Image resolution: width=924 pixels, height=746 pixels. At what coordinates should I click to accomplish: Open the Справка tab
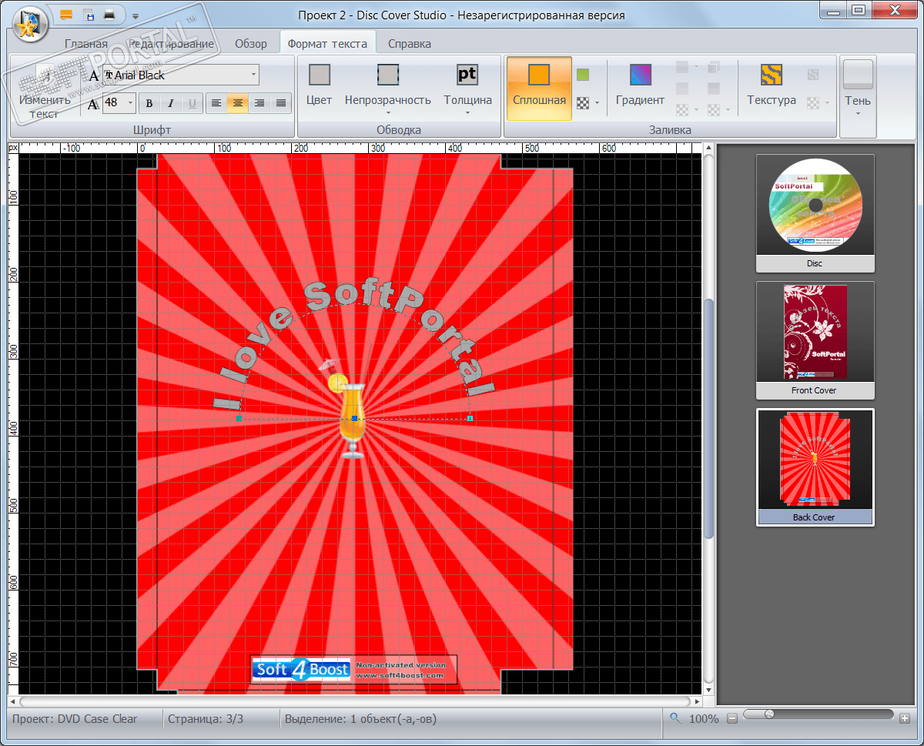(410, 44)
